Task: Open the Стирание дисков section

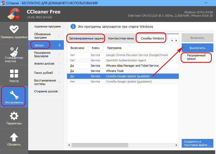Action: tap(46, 91)
